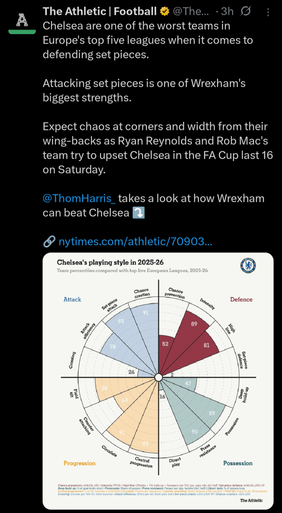The width and height of the screenshot is (282, 513).
Task: Click the link chain icon beside the URL
Action: (x=49, y=241)
